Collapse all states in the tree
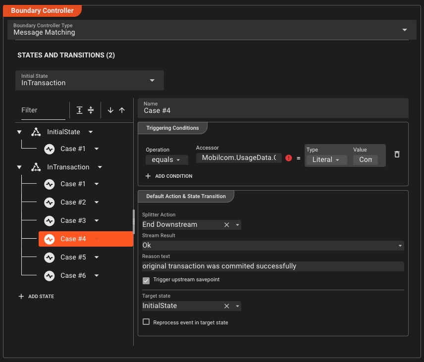 click(91, 110)
